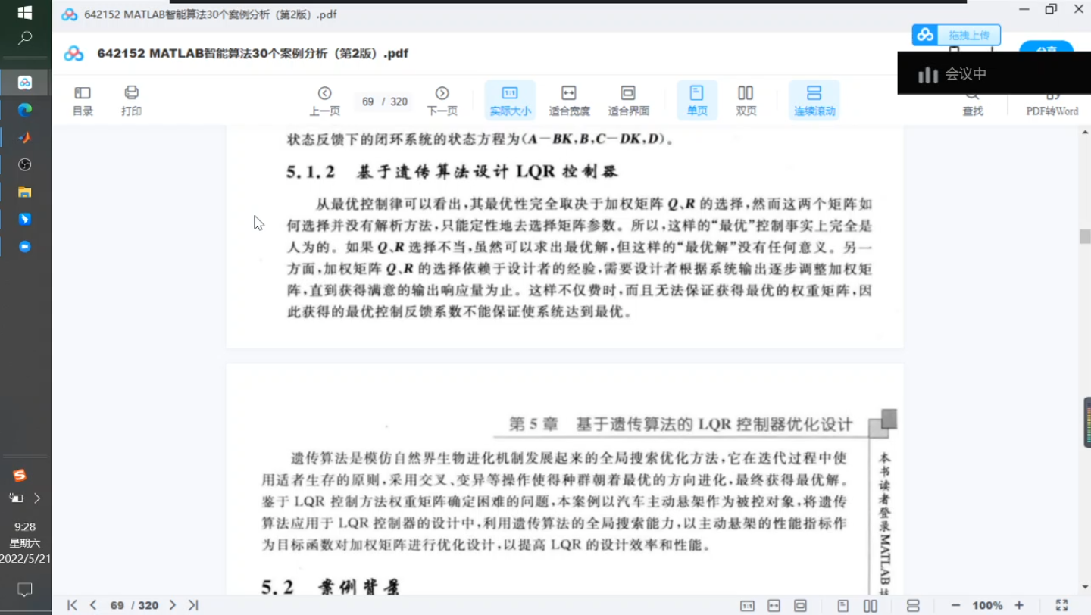1091x615 pixels.
Task: Open the notification center icon
Action: [25, 589]
